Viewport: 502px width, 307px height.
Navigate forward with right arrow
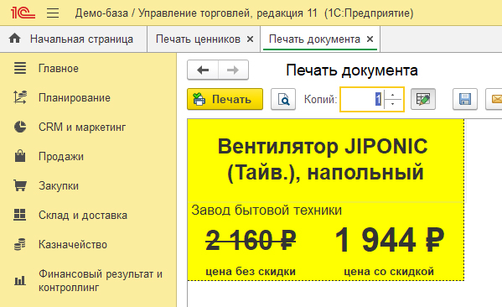(x=233, y=70)
